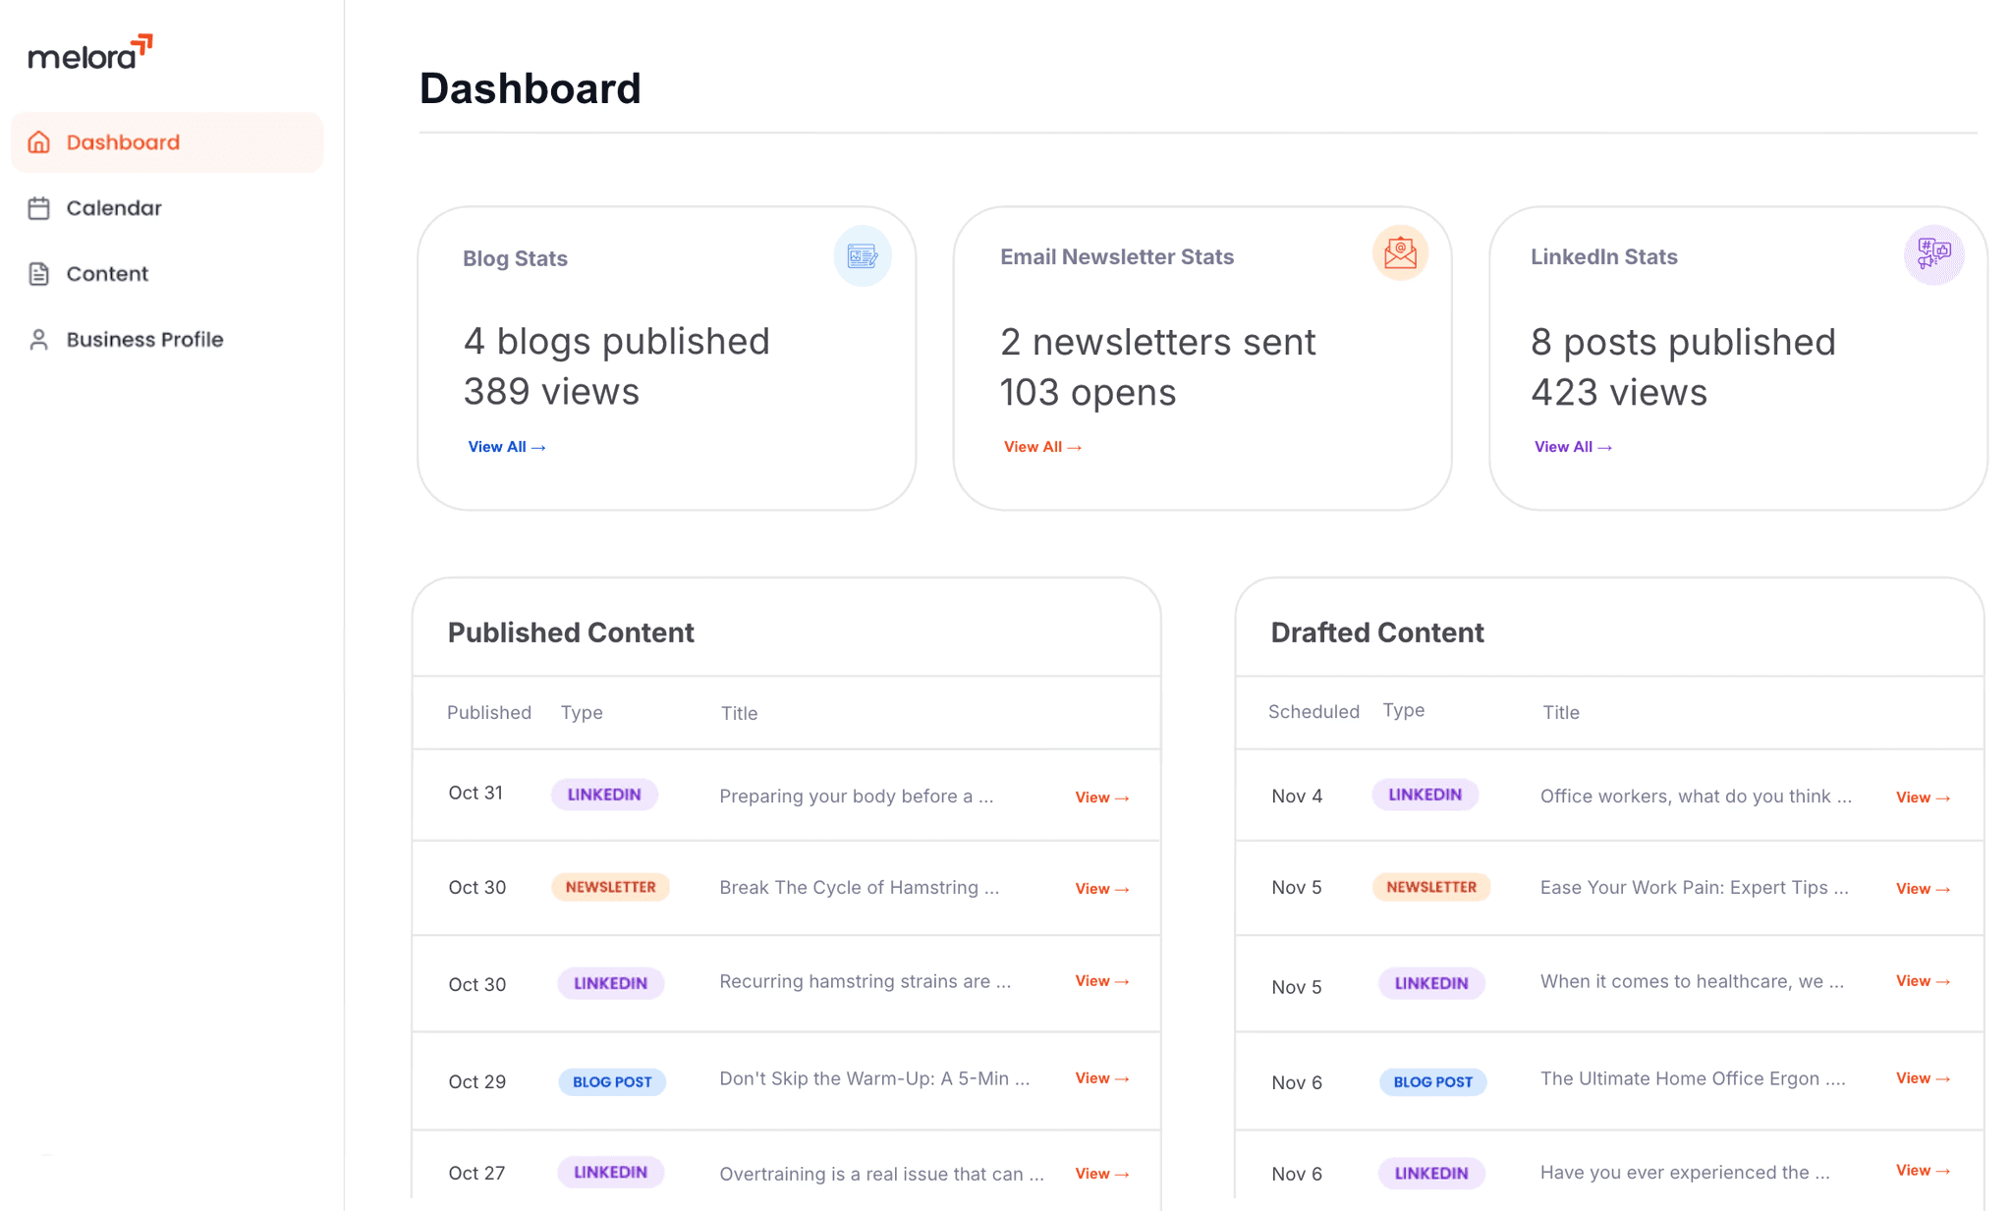The width and height of the screenshot is (2012, 1211).
Task: View the 'Break The Cycle of Hamstring' newsletter
Action: coord(1101,888)
